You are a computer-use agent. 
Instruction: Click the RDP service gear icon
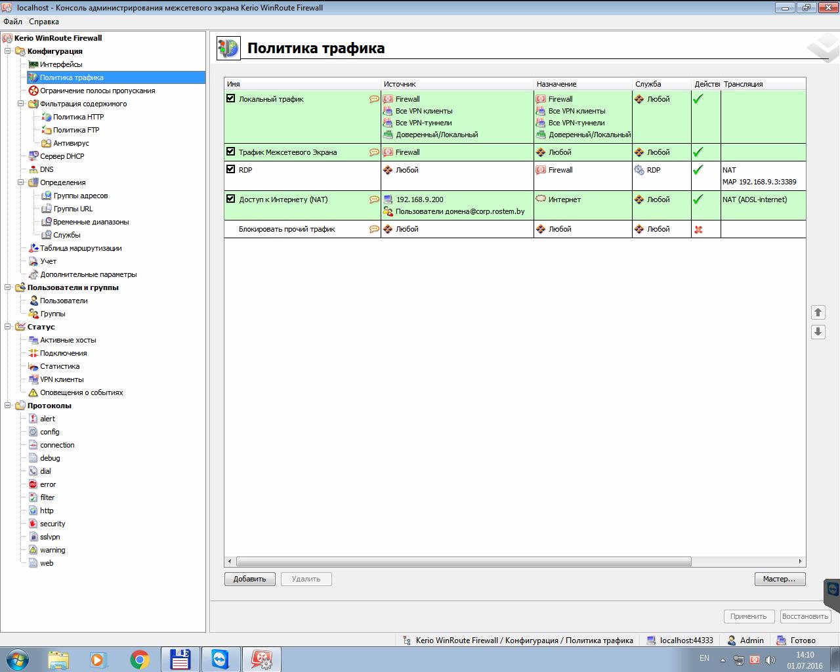pyautogui.click(x=639, y=170)
